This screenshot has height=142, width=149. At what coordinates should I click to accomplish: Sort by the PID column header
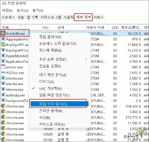coord(49,27)
